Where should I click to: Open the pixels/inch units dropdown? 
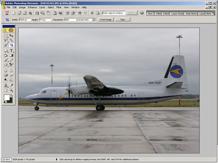pos(86,20)
